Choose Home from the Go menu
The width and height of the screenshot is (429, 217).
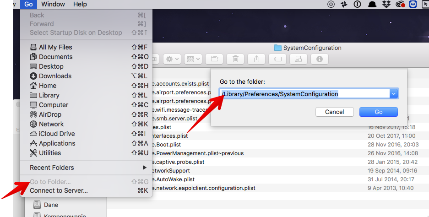pyautogui.click(x=86, y=85)
